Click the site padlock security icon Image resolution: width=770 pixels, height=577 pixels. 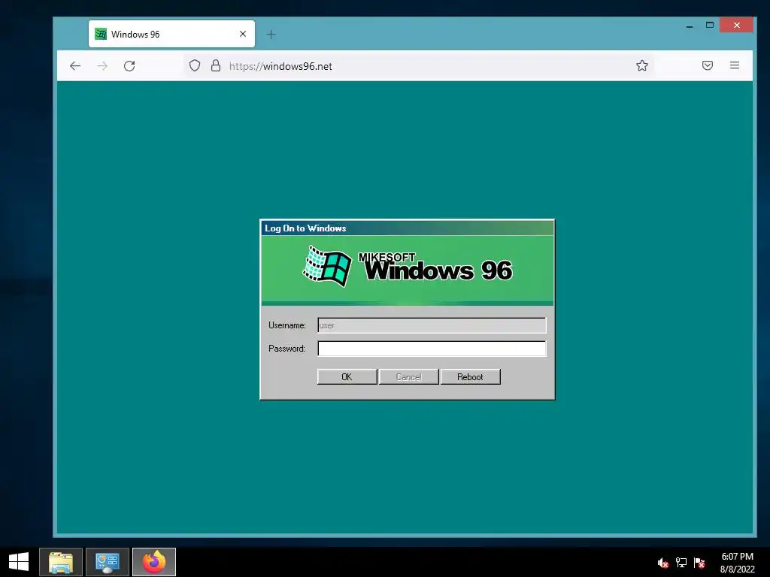pyautogui.click(x=216, y=66)
